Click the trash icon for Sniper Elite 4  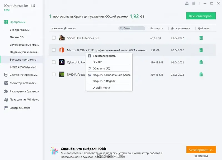click(x=201, y=38)
